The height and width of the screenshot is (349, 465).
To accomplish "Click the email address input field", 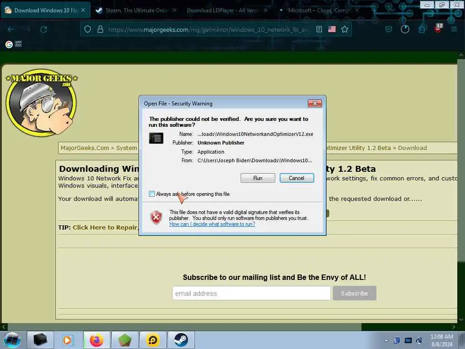I will click(252, 293).
